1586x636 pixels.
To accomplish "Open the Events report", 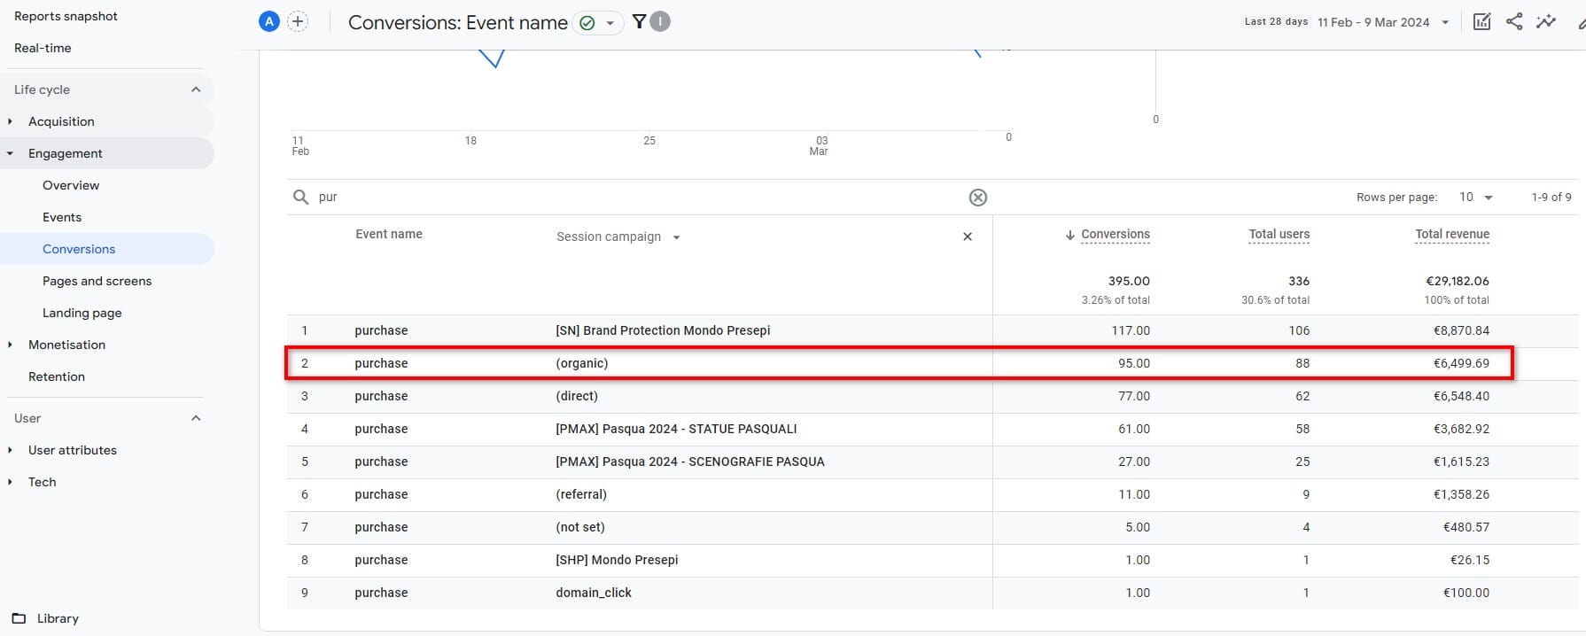I will [x=62, y=217].
